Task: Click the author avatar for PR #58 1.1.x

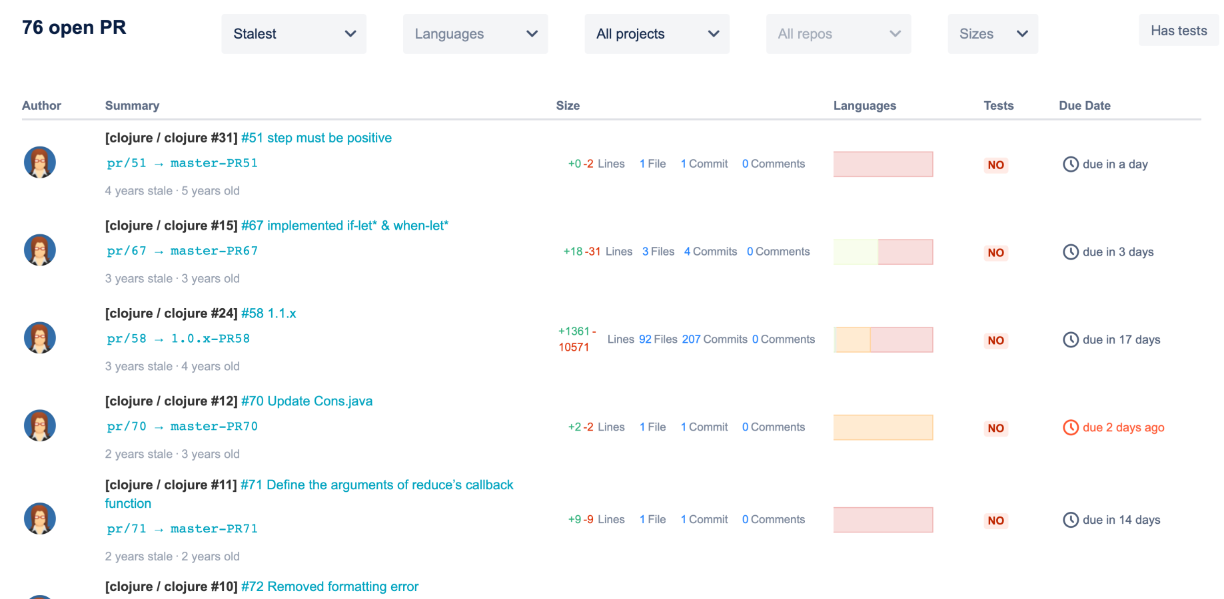Action: click(39, 337)
